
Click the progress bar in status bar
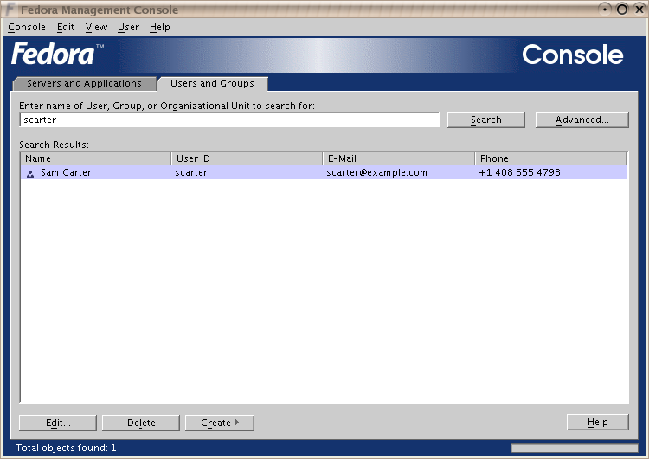(x=575, y=449)
